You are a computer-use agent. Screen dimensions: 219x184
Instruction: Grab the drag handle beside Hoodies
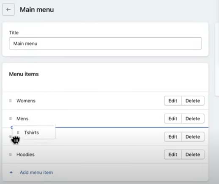pos(11,154)
